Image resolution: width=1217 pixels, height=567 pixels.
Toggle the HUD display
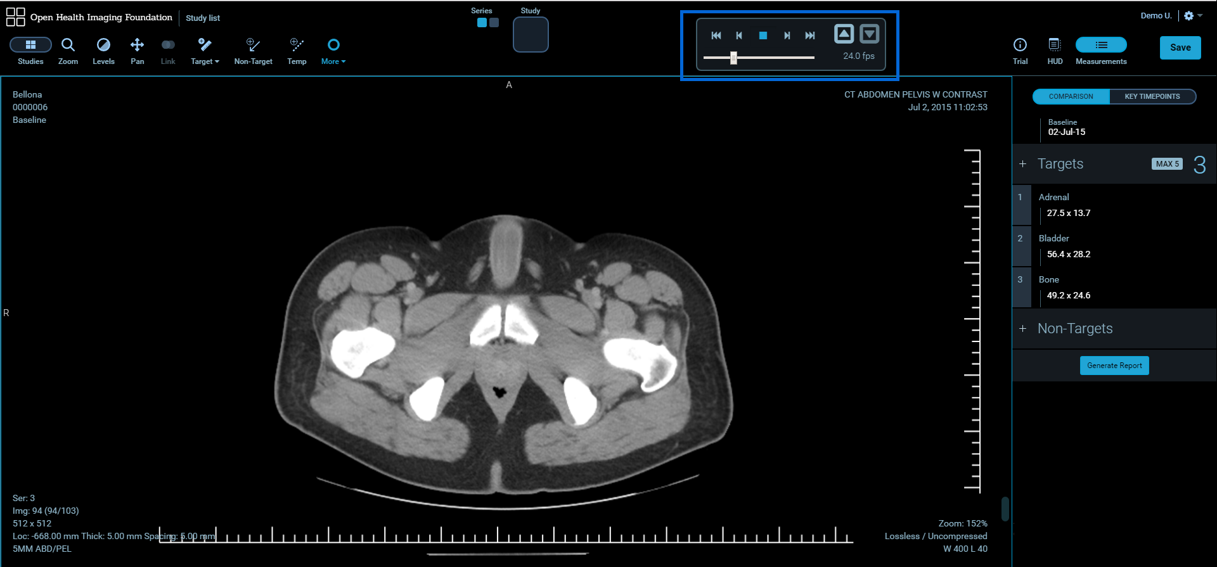pos(1055,51)
